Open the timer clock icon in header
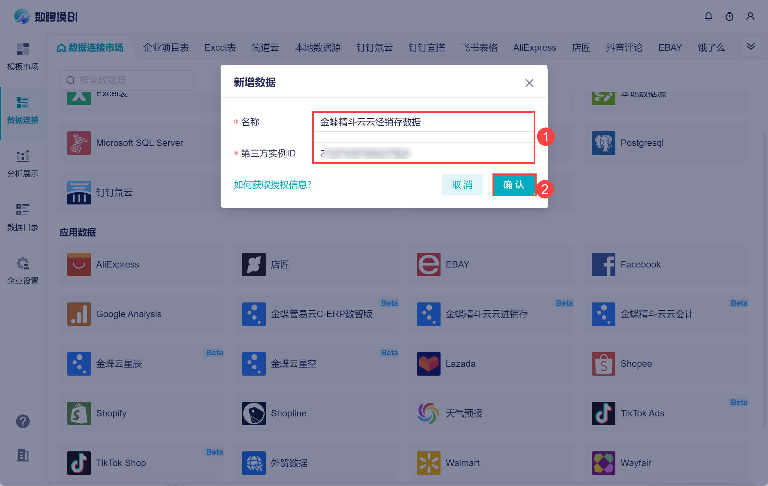The height and width of the screenshot is (486, 768). [x=729, y=16]
